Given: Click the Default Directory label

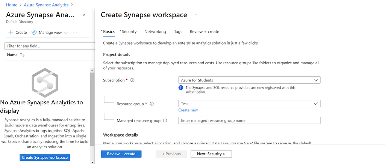Looking at the screenshot, I should click(20, 22).
